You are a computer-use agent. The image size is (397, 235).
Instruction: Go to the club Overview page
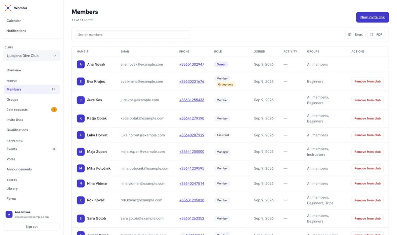click(x=32, y=70)
